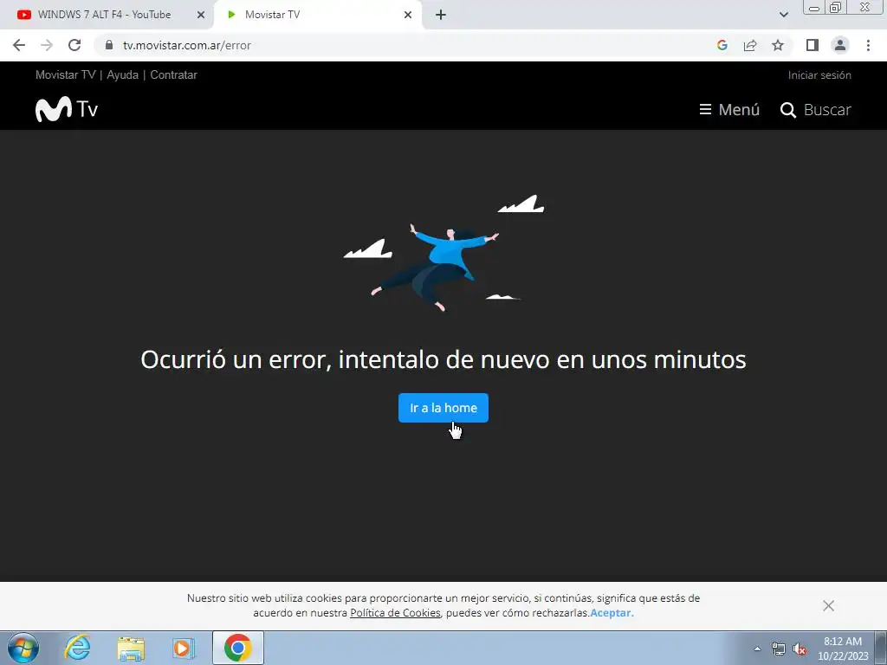Close the YouTube tab
The image size is (887, 665).
[x=201, y=15]
